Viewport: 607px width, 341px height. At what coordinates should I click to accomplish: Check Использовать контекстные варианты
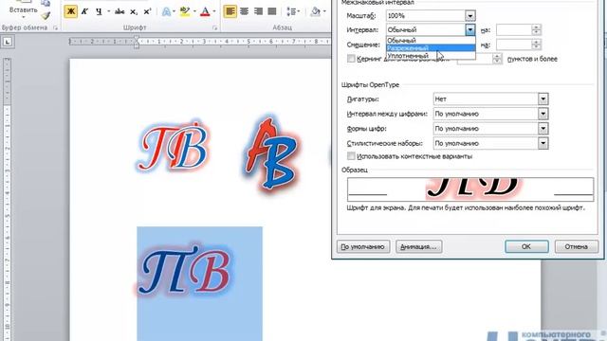click(x=351, y=156)
